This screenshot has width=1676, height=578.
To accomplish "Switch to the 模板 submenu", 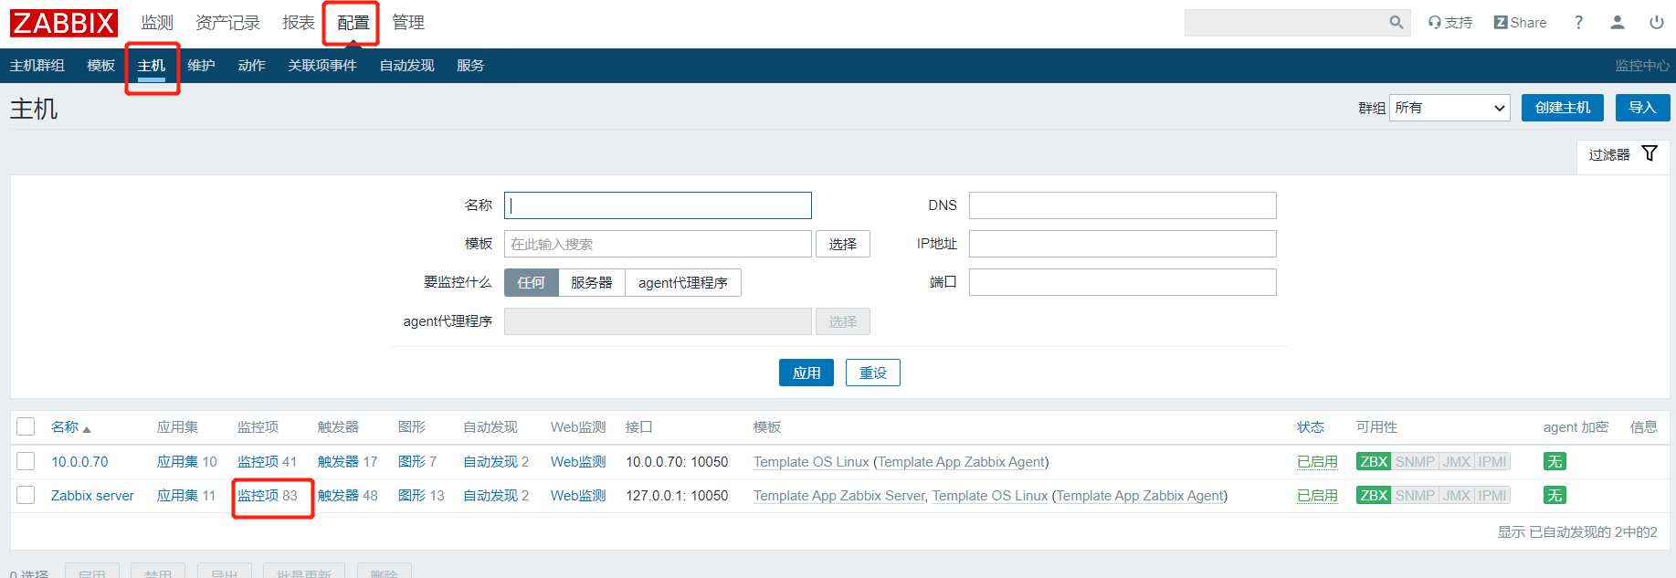I will pyautogui.click(x=100, y=66).
